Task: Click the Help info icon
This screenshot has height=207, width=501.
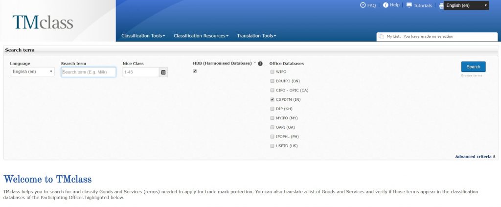Action: 386,5
